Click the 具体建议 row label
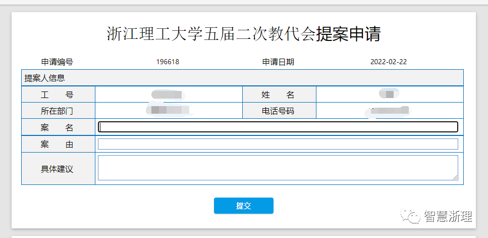 pos(58,169)
